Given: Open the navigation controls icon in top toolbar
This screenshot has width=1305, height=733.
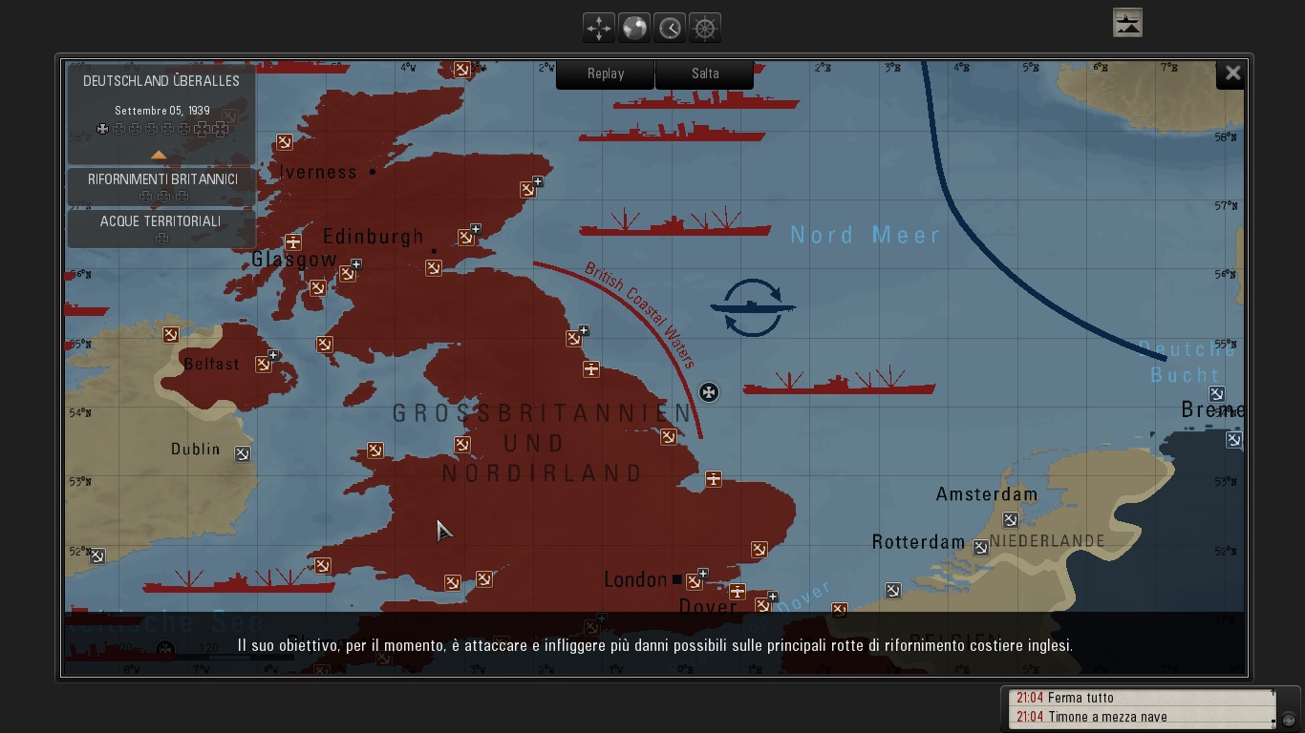Looking at the screenshot, I should click(599, 28).
